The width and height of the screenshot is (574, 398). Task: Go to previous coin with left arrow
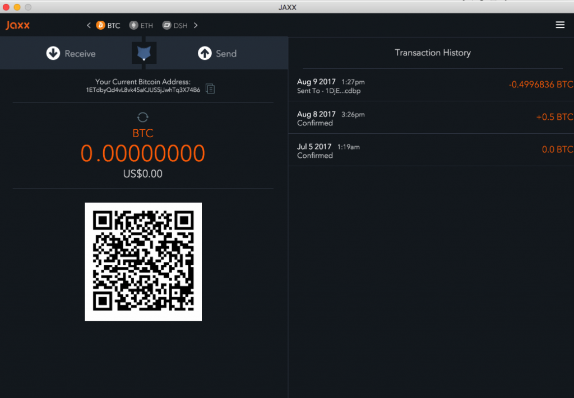click(89, 25)
